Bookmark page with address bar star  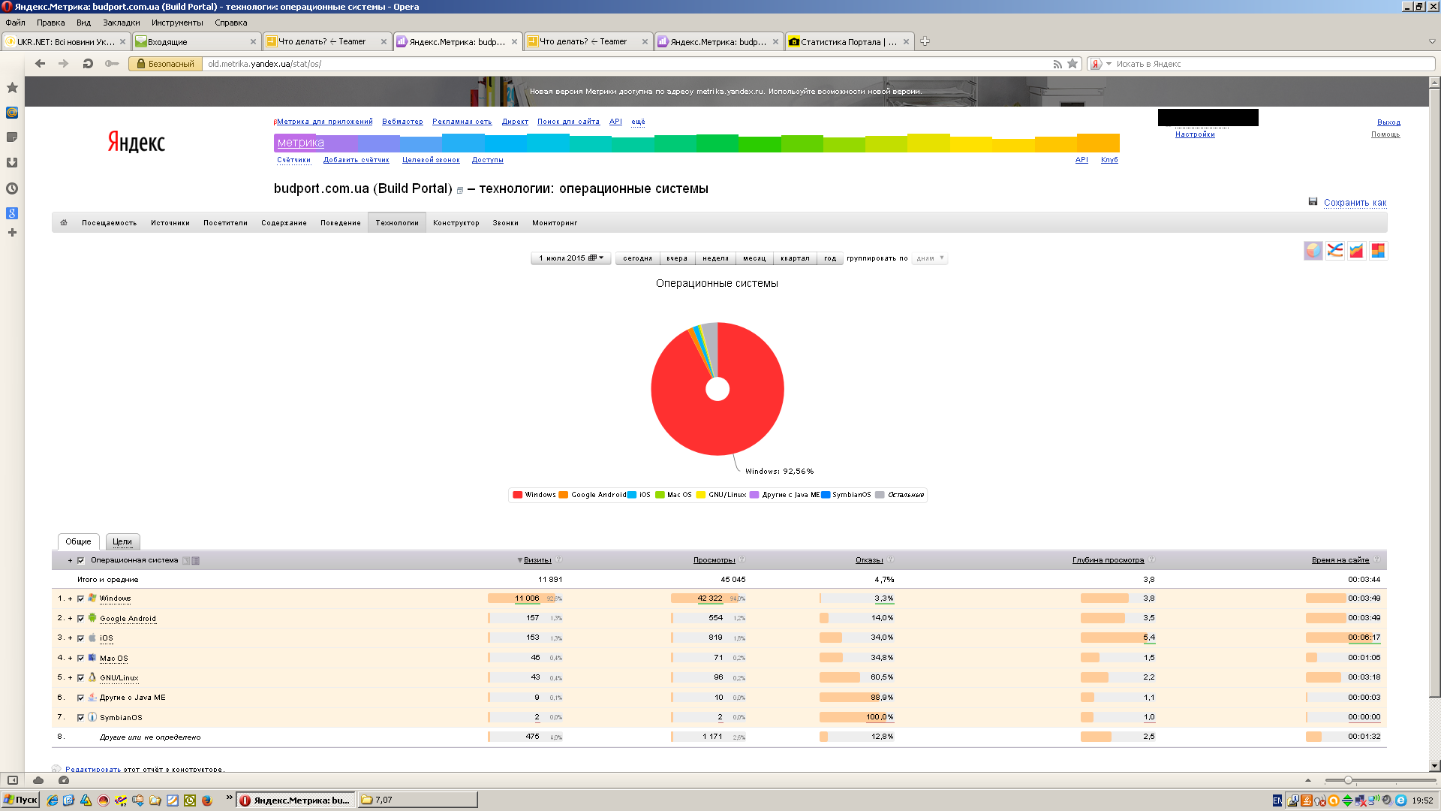[1072, 64]
